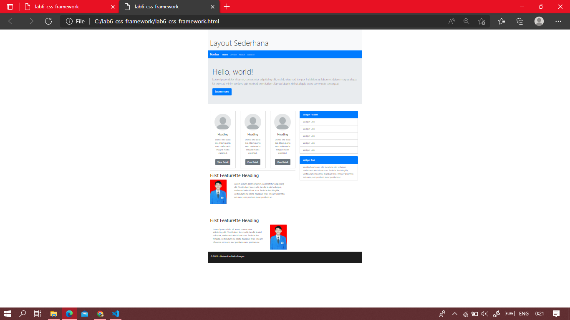This screenshot has width=570, height=320.
Task: Click the Layout Sederhana page title
Action: (239, 43)
